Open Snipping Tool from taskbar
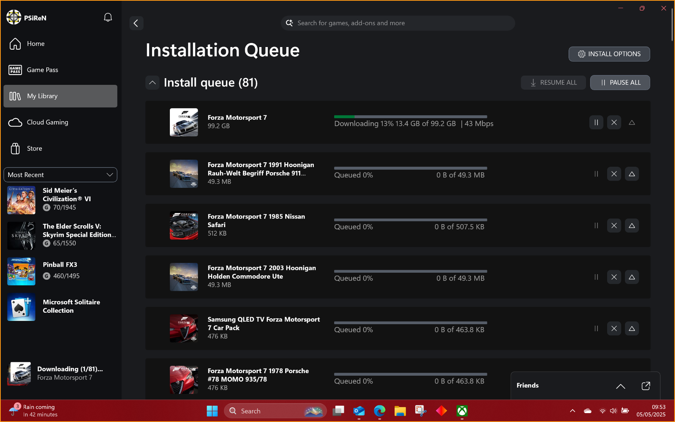This screenshot has height=422, width=675. [x=421, y=411]
